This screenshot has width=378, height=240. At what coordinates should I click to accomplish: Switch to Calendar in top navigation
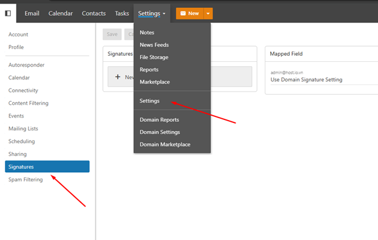tap(61, 13)
